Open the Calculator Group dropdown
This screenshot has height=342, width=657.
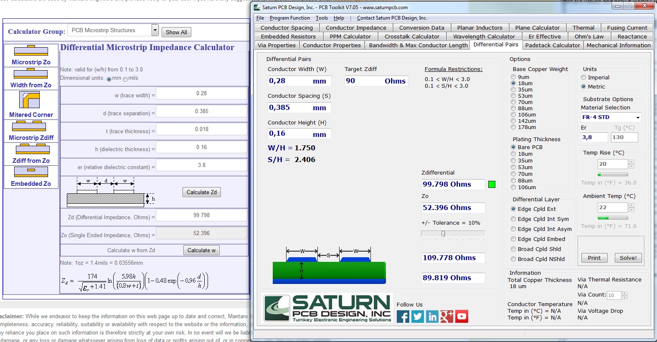(x=155, y=30)
